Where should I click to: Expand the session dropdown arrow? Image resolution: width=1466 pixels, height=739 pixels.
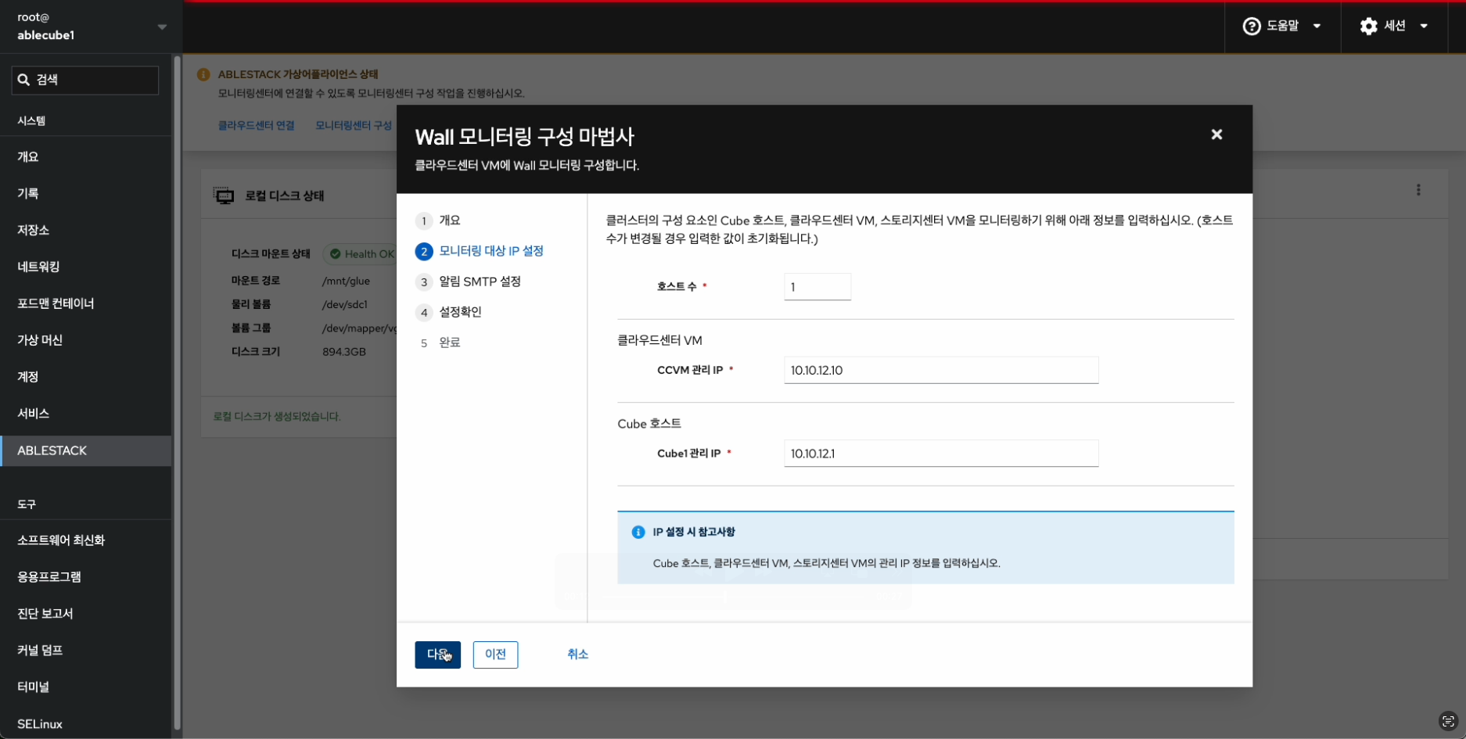pos(1424,27)
